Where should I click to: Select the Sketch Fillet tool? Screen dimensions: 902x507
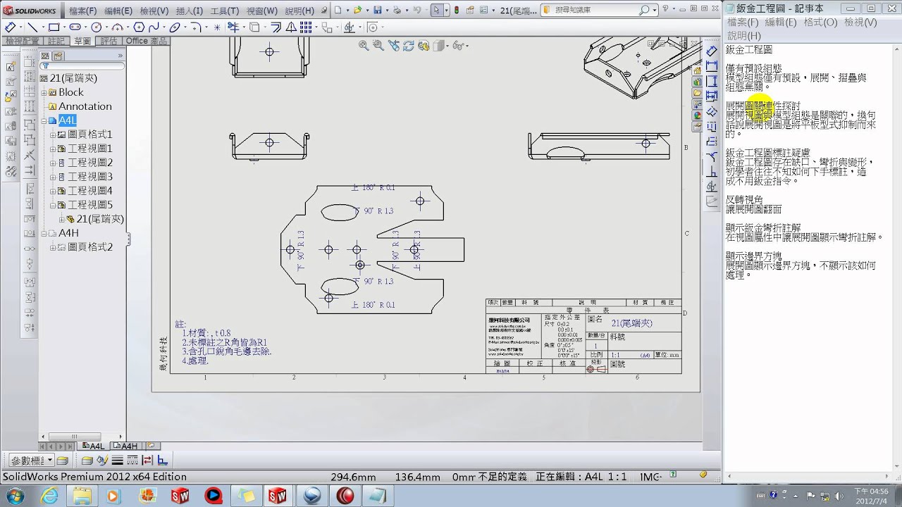point(195,27)
